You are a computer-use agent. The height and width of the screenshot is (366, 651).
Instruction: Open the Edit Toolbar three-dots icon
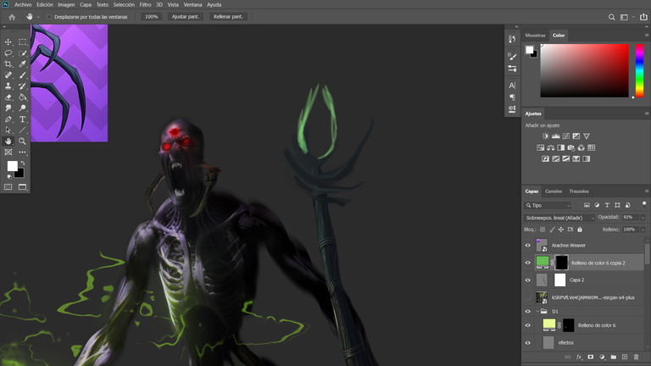point(22,152)
